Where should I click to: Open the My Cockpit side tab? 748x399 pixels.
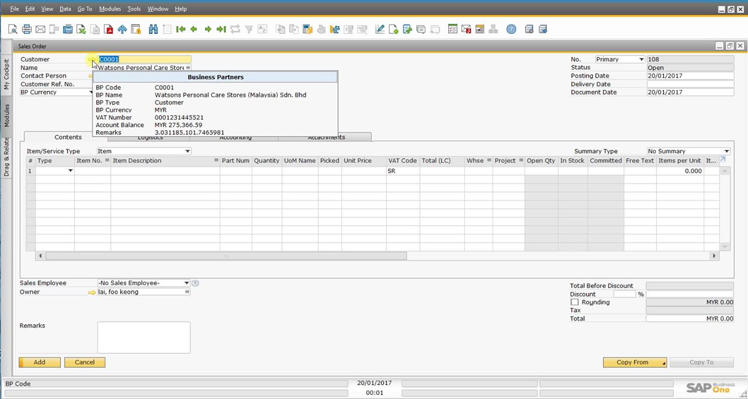pos(6,73)
